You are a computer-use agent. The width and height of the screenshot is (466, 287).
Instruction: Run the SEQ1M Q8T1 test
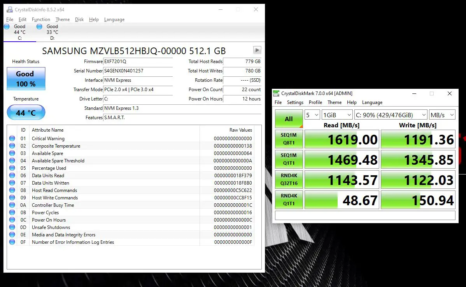point(289,139)
